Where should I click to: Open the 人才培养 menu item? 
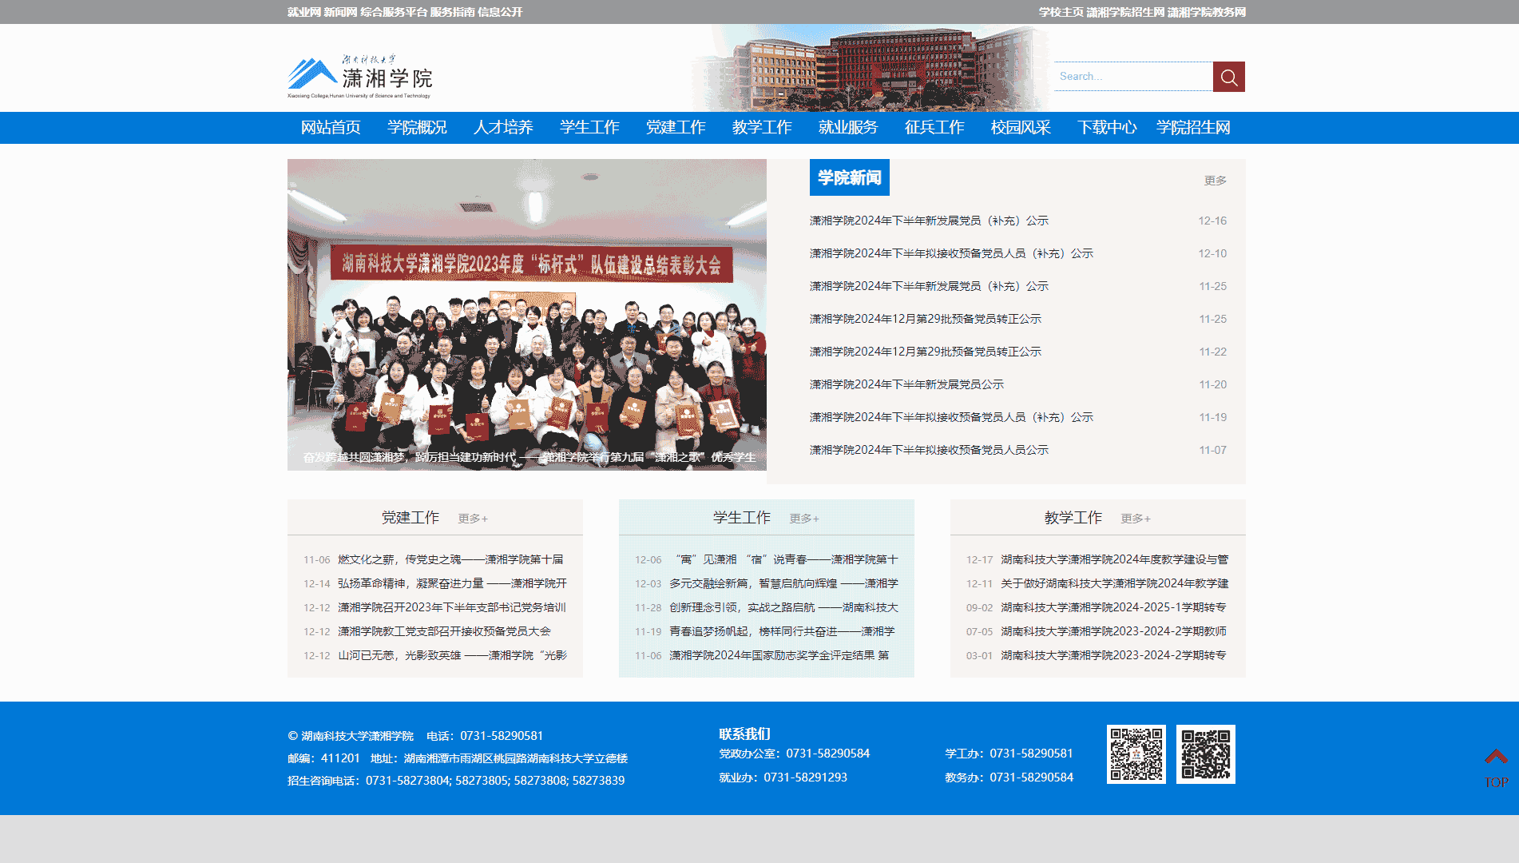coord(503,128)
